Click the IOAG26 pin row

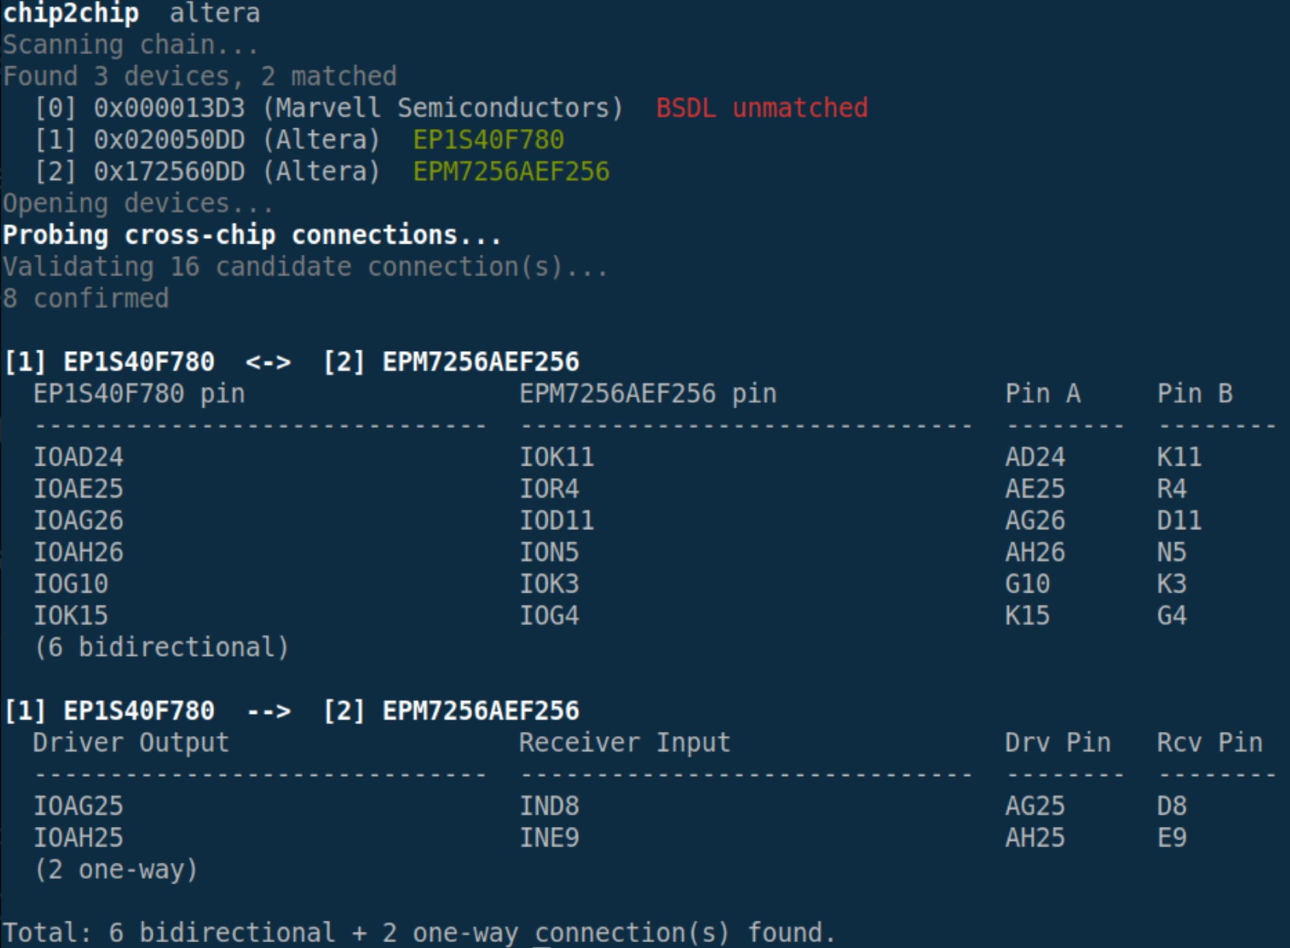click(78, 520)
